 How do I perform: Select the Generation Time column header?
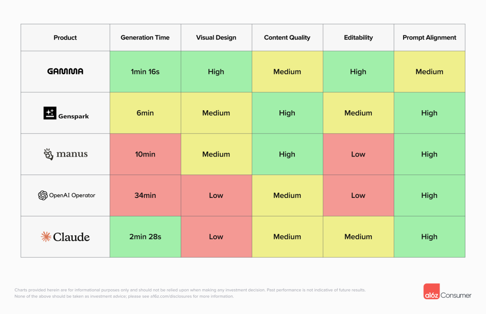tap(145, 38)
